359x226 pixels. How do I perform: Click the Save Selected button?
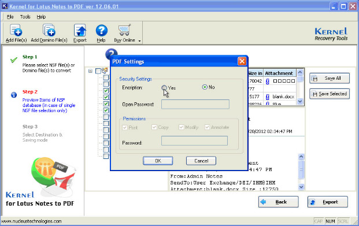pyautogui.click(x=330, y=94)
